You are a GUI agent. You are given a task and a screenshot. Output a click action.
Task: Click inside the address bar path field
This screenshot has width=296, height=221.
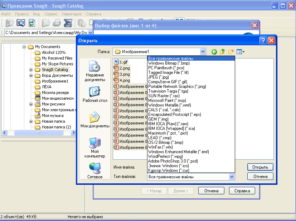click(46, 33)
